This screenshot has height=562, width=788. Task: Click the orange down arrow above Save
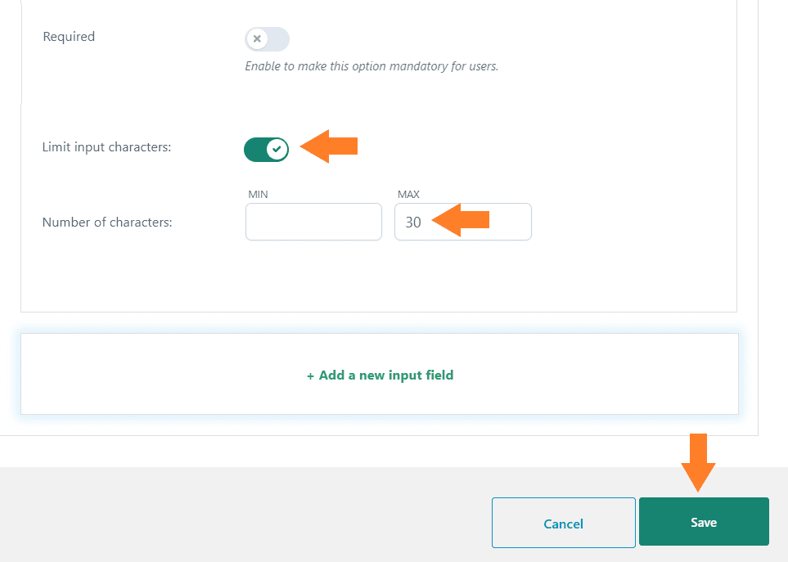coord(698,462)
